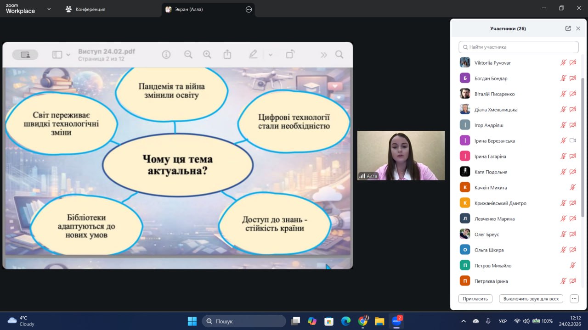Click the Найти участника search field

tap(518, 47)
